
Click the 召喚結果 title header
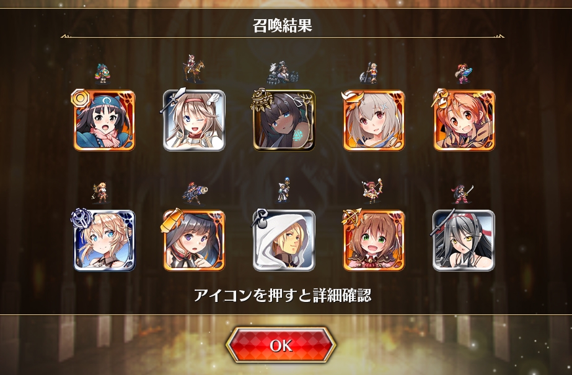[283, 26]
